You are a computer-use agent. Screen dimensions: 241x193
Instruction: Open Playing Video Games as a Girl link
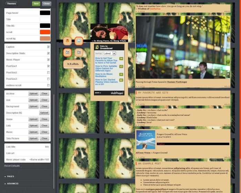pyautogui.click(x=106, y=82)
